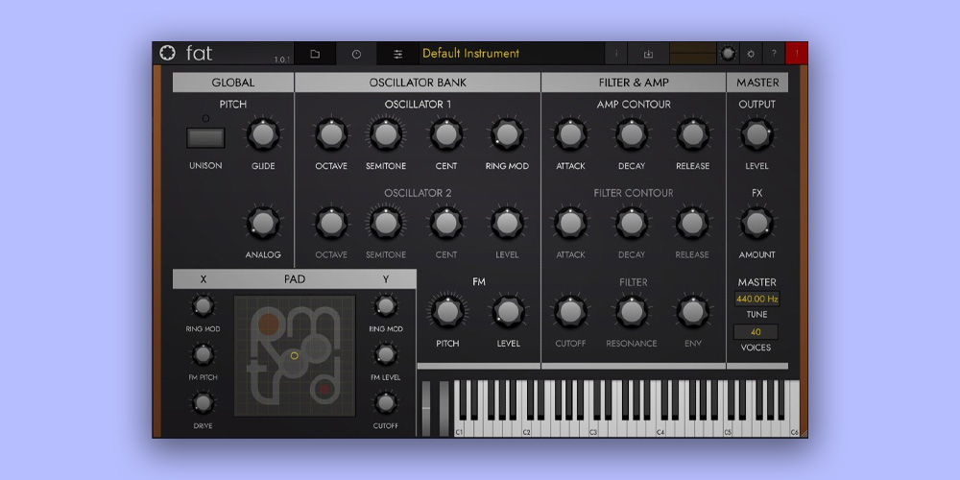Image resolution: width=960 pixels, height=480 pixels.
Task: Click Filter Contour RELEASE knob
Action: pos(692,223)
